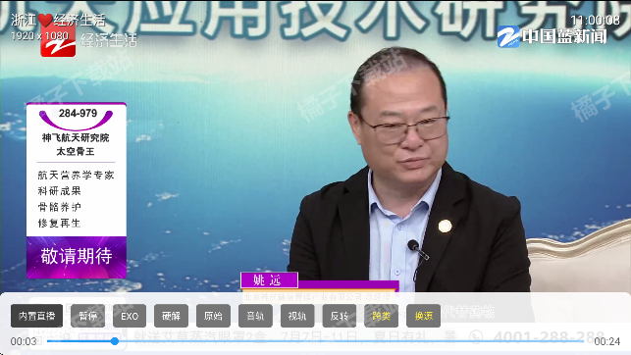Toggle the 反转 flip option
Image resolution: width=631 pixels, height=355 pixels.
pyautogui.click(x=340, y=316)
